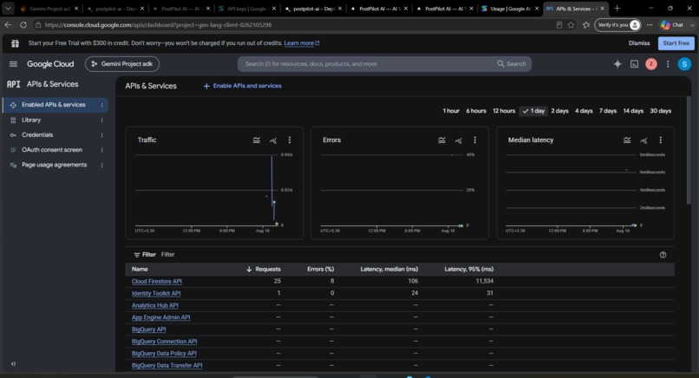Select the 14 days time range
The image size is (699, 378).
point(633,111)
